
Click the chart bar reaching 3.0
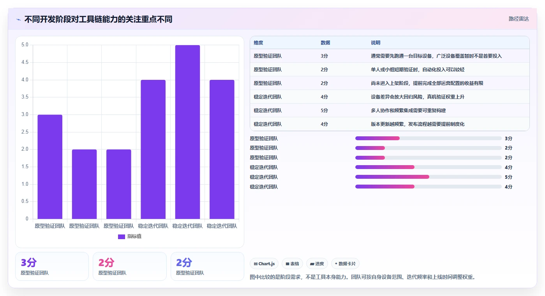click(50, 167)
